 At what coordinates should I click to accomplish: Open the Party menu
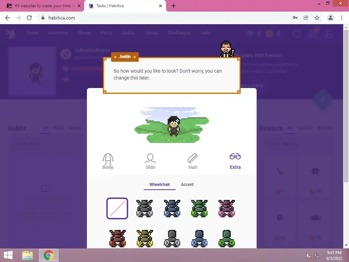click(x=106, y=33)
